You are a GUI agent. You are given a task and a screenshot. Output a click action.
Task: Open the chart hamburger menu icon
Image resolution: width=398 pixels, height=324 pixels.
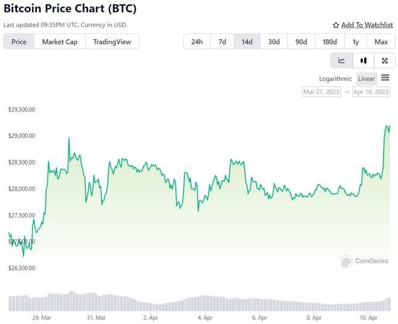385,78
